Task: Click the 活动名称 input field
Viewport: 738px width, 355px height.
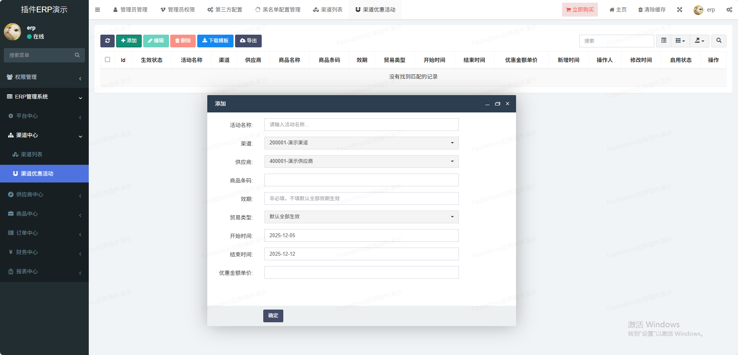Action: [361, 124]
